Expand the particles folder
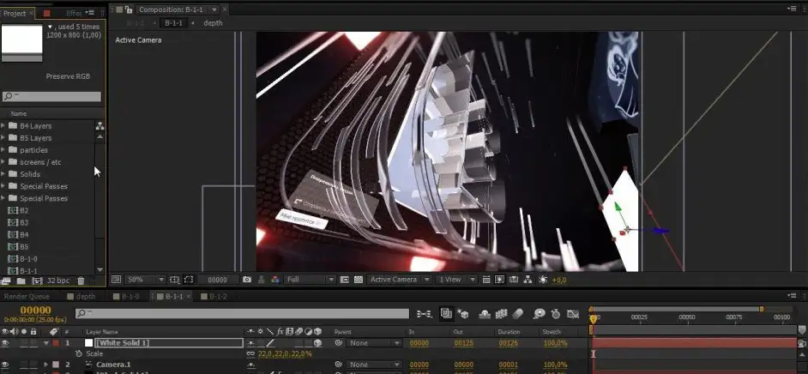 click(3, 150)
